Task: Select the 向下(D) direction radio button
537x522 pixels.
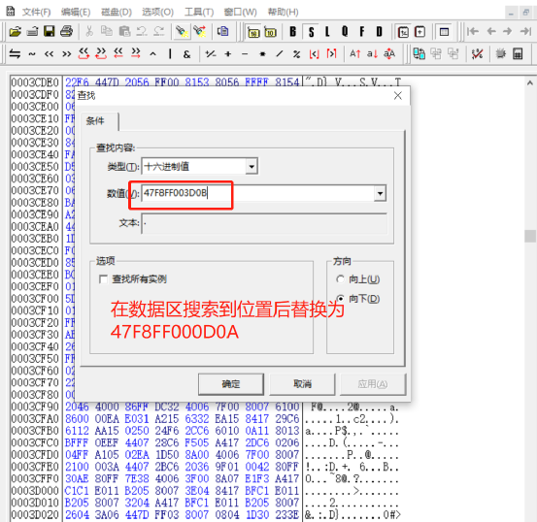Action: (x=340, y=299)
